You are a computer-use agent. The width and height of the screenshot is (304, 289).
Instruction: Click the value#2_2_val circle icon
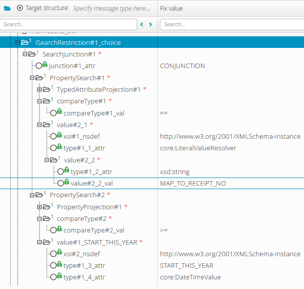coord(61,183)
